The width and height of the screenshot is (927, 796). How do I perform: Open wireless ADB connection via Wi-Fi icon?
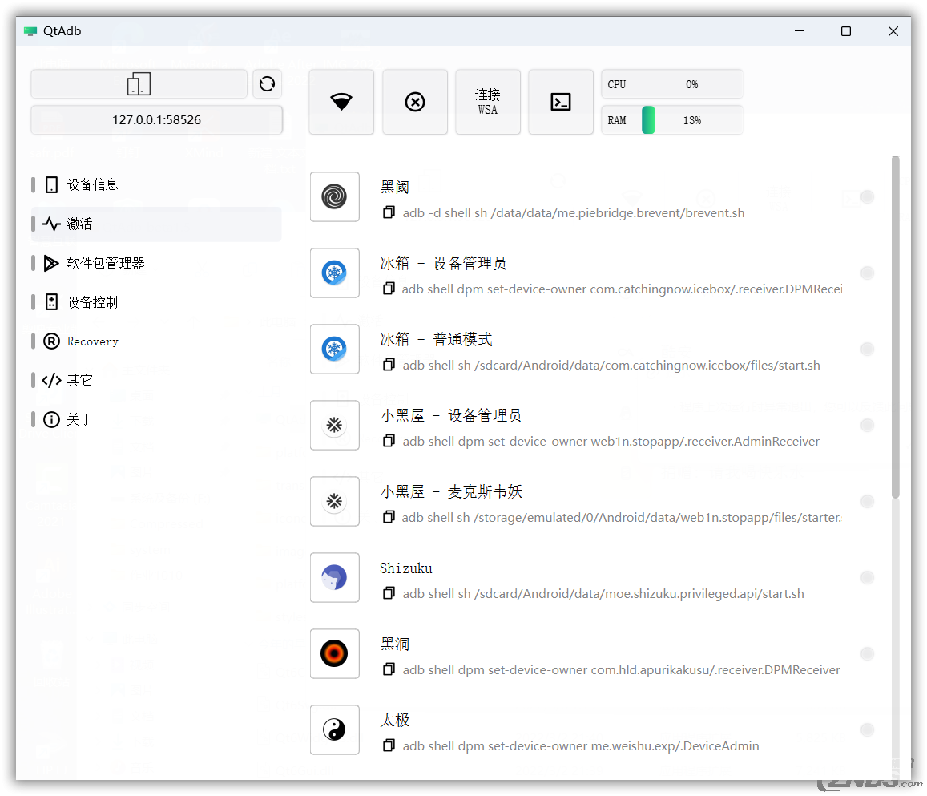pos(341,102)
